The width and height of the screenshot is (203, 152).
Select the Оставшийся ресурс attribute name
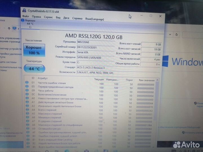[50, 129]
